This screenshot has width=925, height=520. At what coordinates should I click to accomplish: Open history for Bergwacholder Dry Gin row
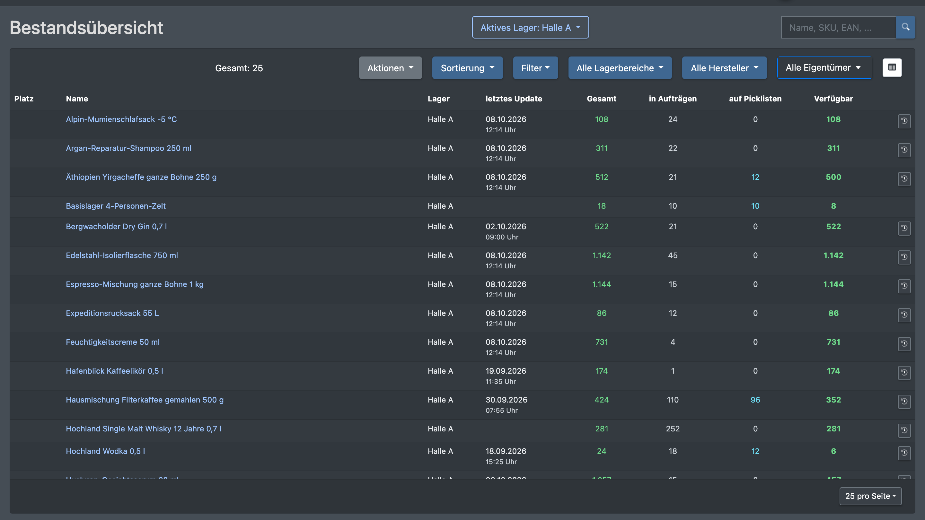904,228
